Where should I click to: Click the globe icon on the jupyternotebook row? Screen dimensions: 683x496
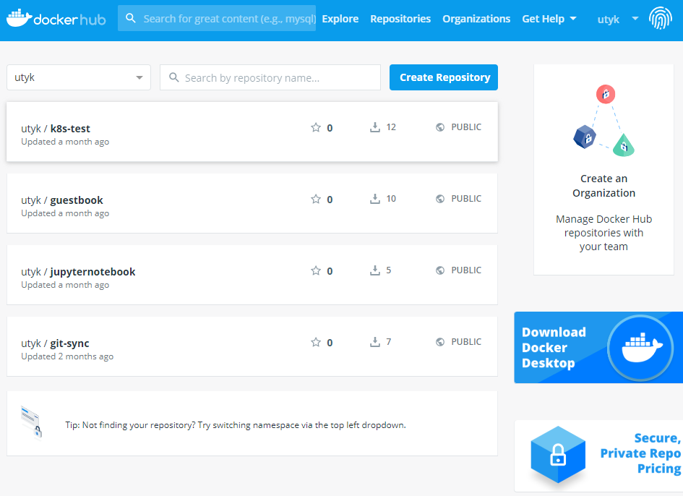(x=440, y=270)
